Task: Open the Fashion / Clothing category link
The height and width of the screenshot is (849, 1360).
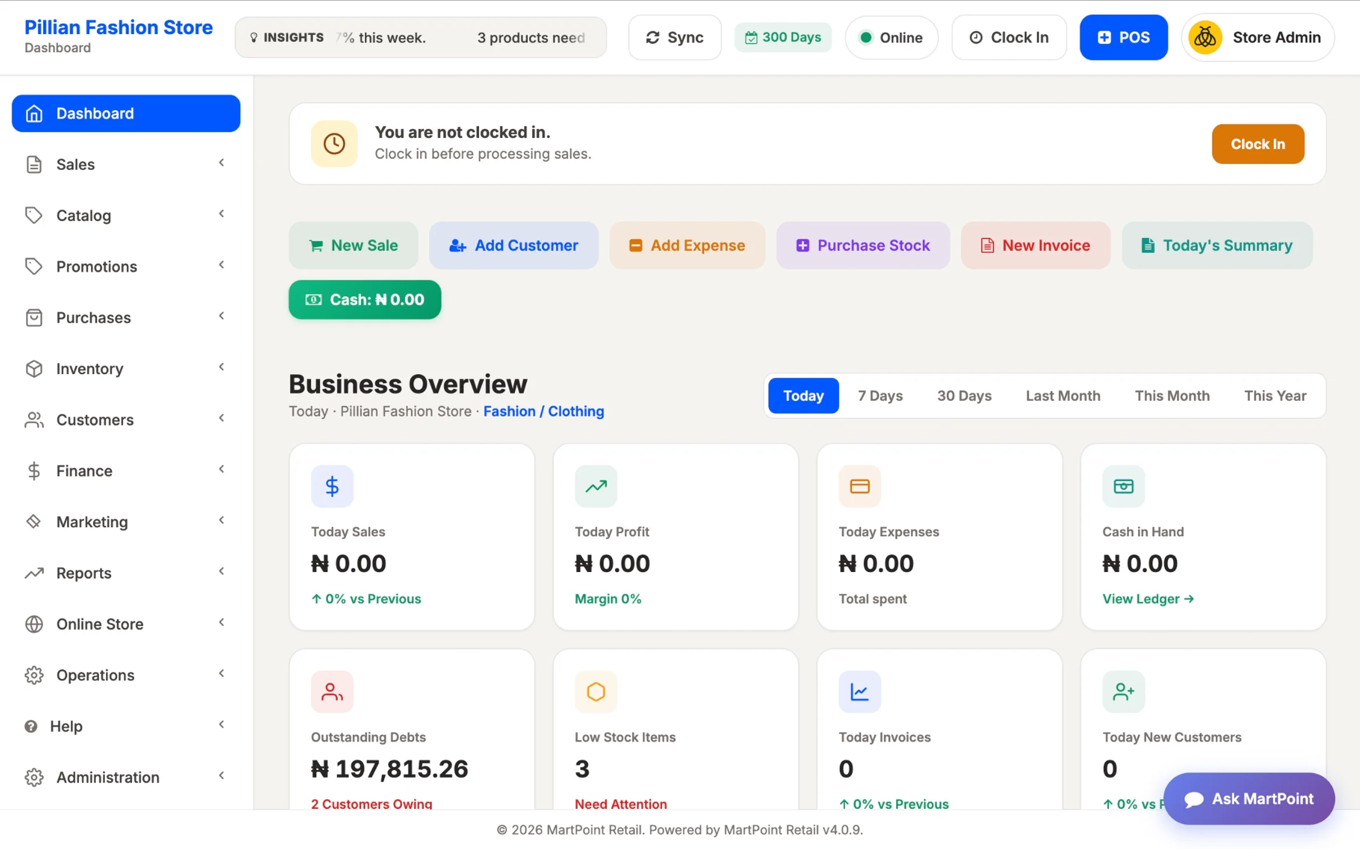Action: pyautogui.click(x=543, y=411)
